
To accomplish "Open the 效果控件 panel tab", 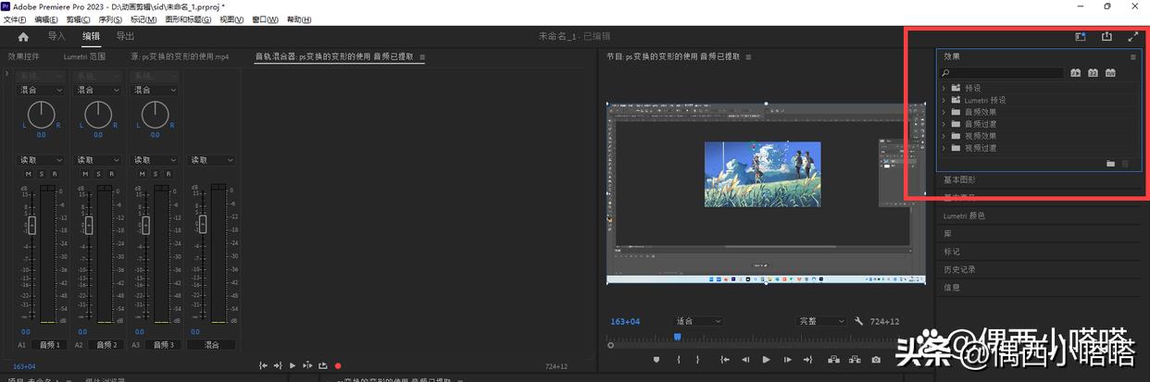I will (x=23, y=56).
